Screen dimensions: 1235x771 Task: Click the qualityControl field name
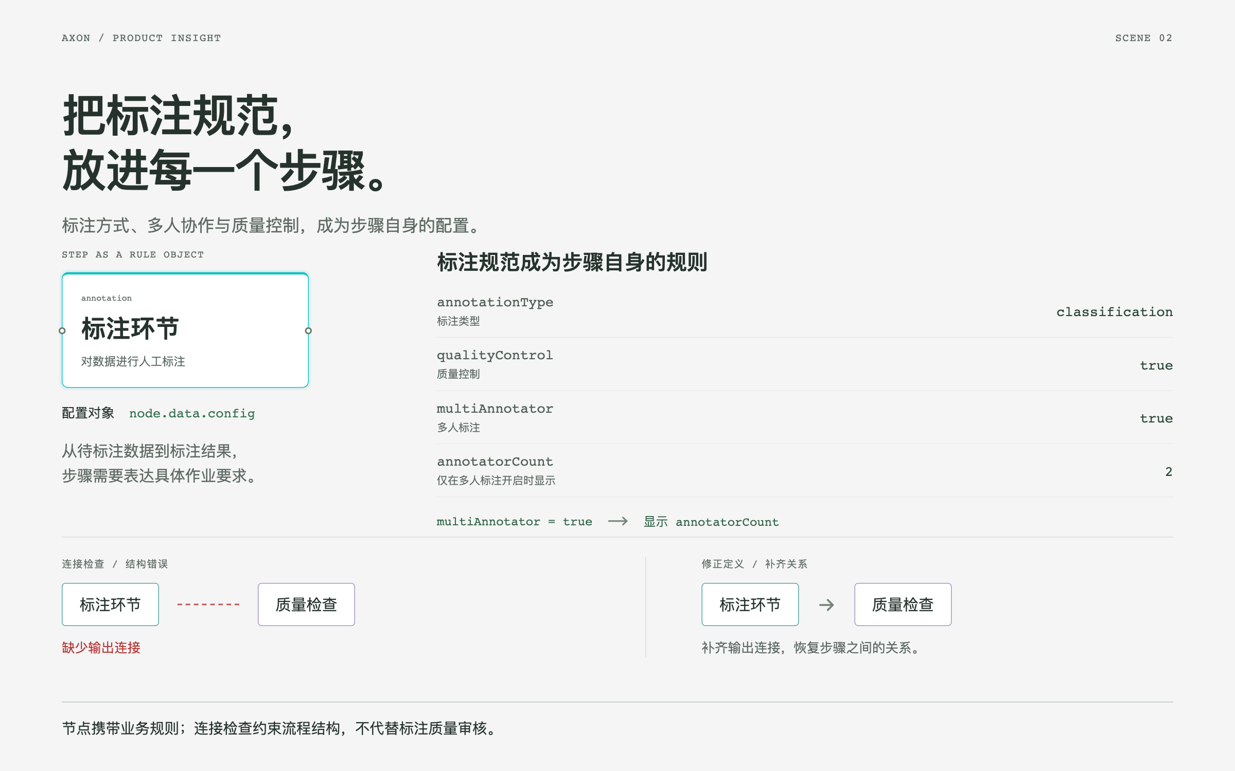point(495,355)
